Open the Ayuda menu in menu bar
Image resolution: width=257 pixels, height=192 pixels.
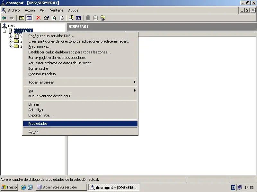[73, 10]
